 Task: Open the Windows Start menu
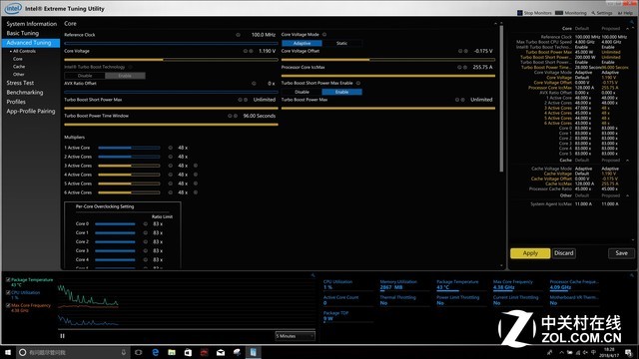point(8,352)
